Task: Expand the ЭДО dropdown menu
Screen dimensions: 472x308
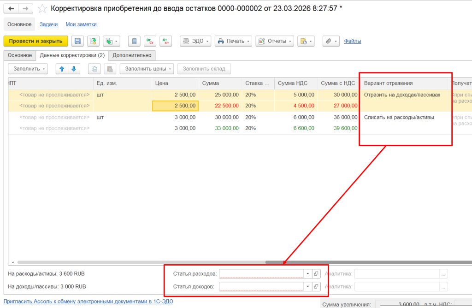Action: tap(195, 41)
